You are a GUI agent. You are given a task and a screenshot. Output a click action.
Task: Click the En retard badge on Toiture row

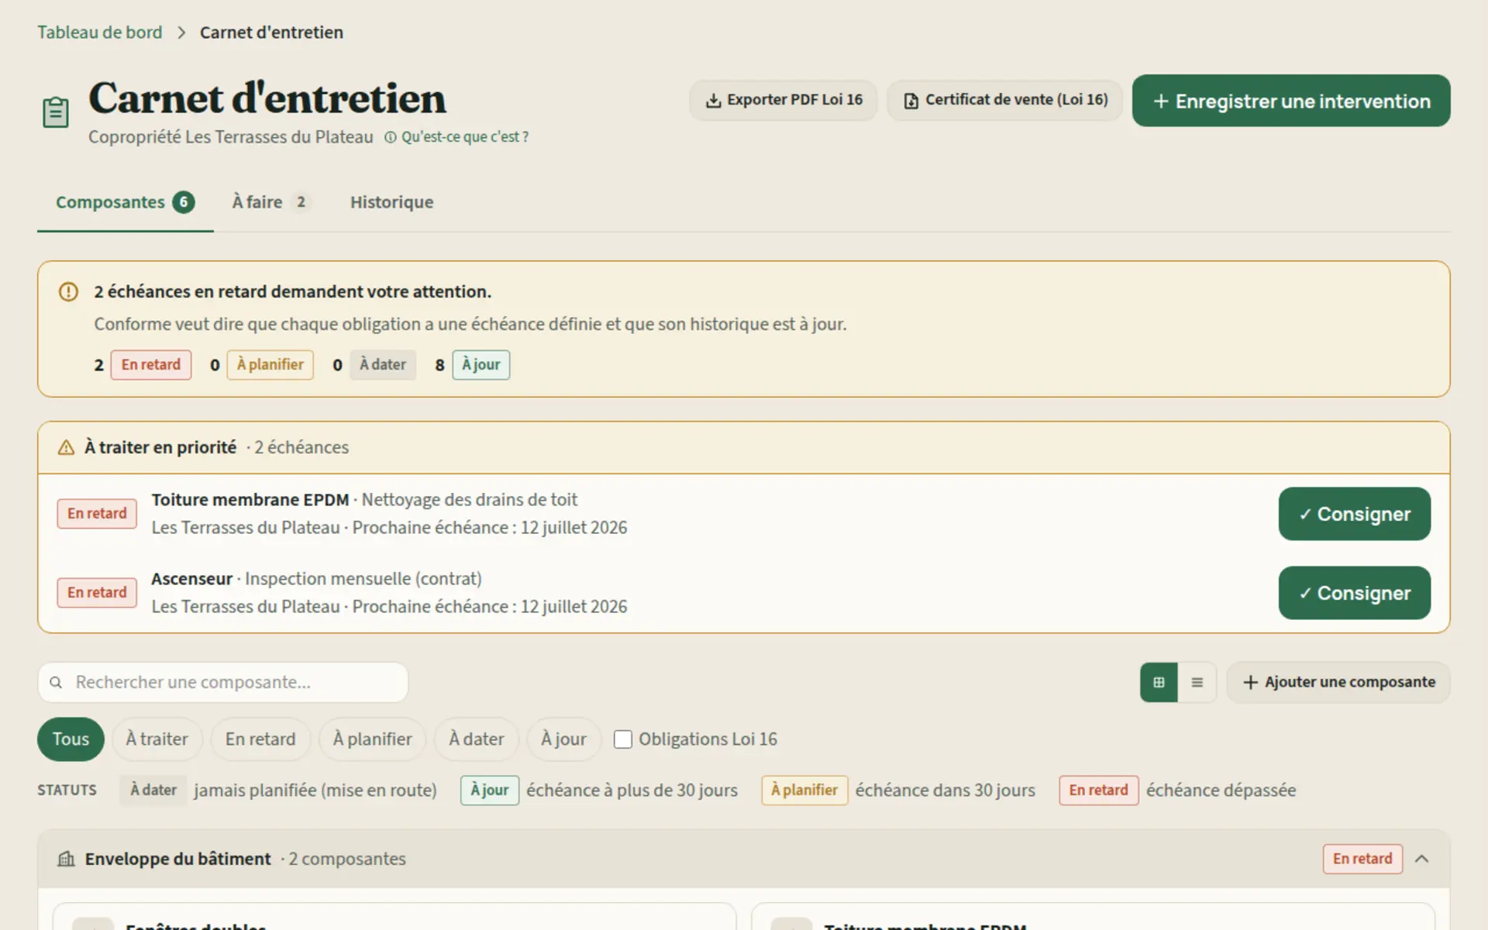[x=97, y=514]
